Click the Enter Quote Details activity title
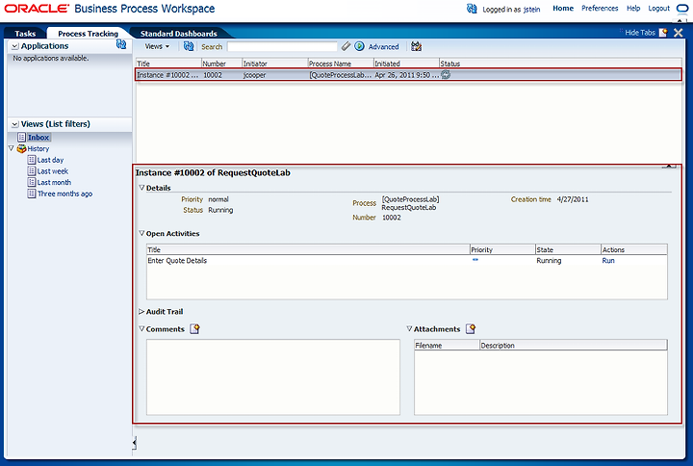 click(x=177, y=260)
